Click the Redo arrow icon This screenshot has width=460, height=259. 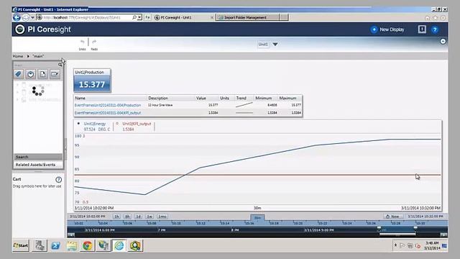click(94, 42)
